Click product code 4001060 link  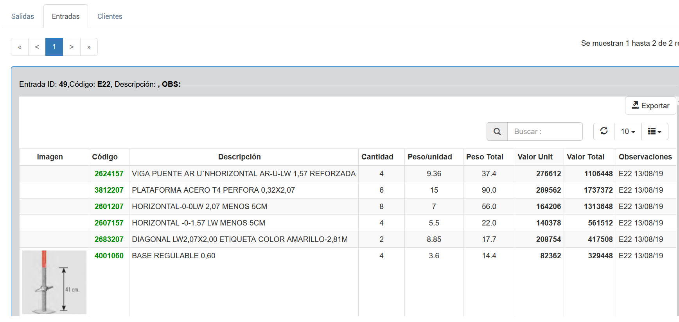pos(109,256)
